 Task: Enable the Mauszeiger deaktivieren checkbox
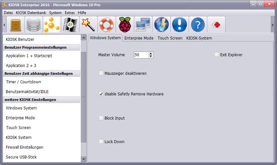(x=101, y=73)
